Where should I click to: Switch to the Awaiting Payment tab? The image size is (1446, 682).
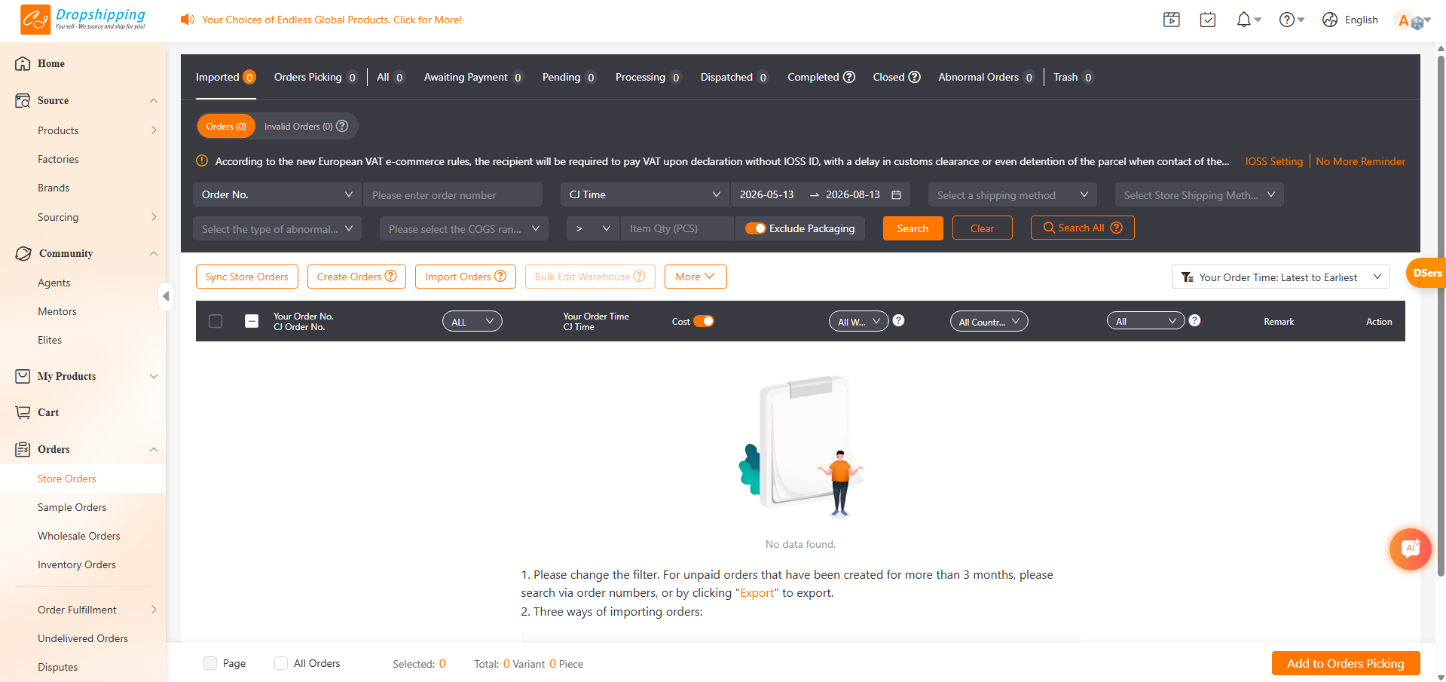(x=473, y=77)
